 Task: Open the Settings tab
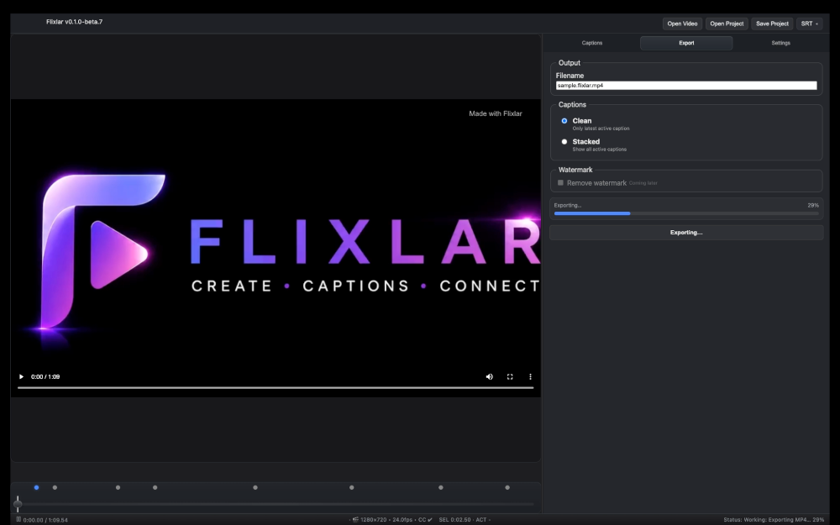pyautogui.click(x=780, y=43)
